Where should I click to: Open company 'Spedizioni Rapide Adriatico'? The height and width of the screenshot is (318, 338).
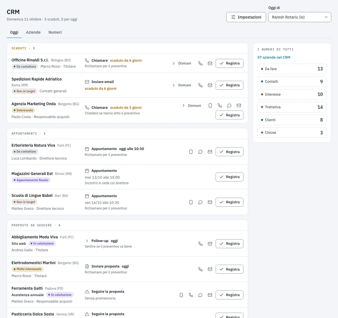(36, 79)
